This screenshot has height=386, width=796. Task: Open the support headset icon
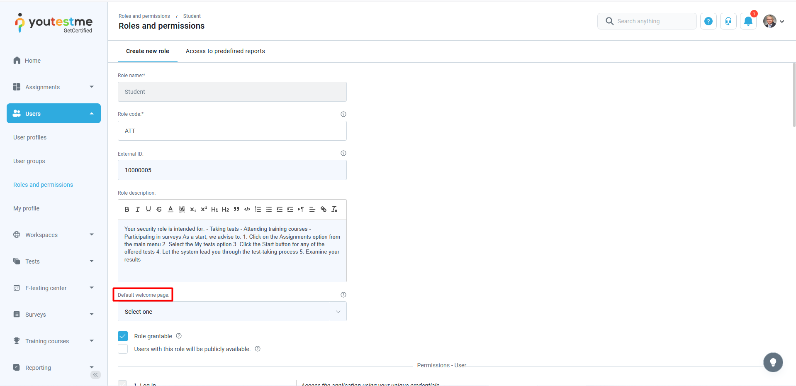pyautogui.click(x=728, y=21)
